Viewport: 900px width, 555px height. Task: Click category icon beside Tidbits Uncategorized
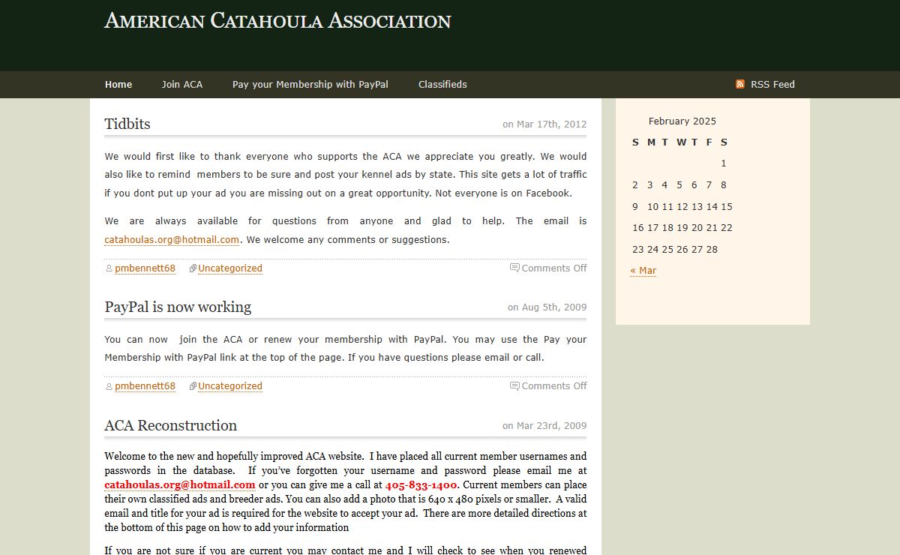click(x=193, y=268)
